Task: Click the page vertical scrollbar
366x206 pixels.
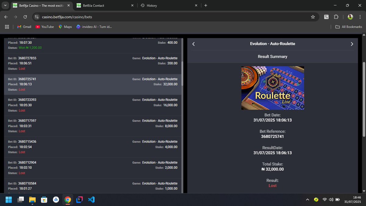Action: (364, 99)
